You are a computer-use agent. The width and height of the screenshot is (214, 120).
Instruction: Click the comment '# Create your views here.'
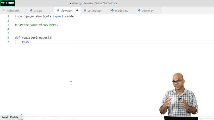click(36, 25)
